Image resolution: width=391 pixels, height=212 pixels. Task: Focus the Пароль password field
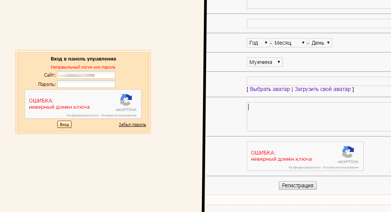click(86, 84)
